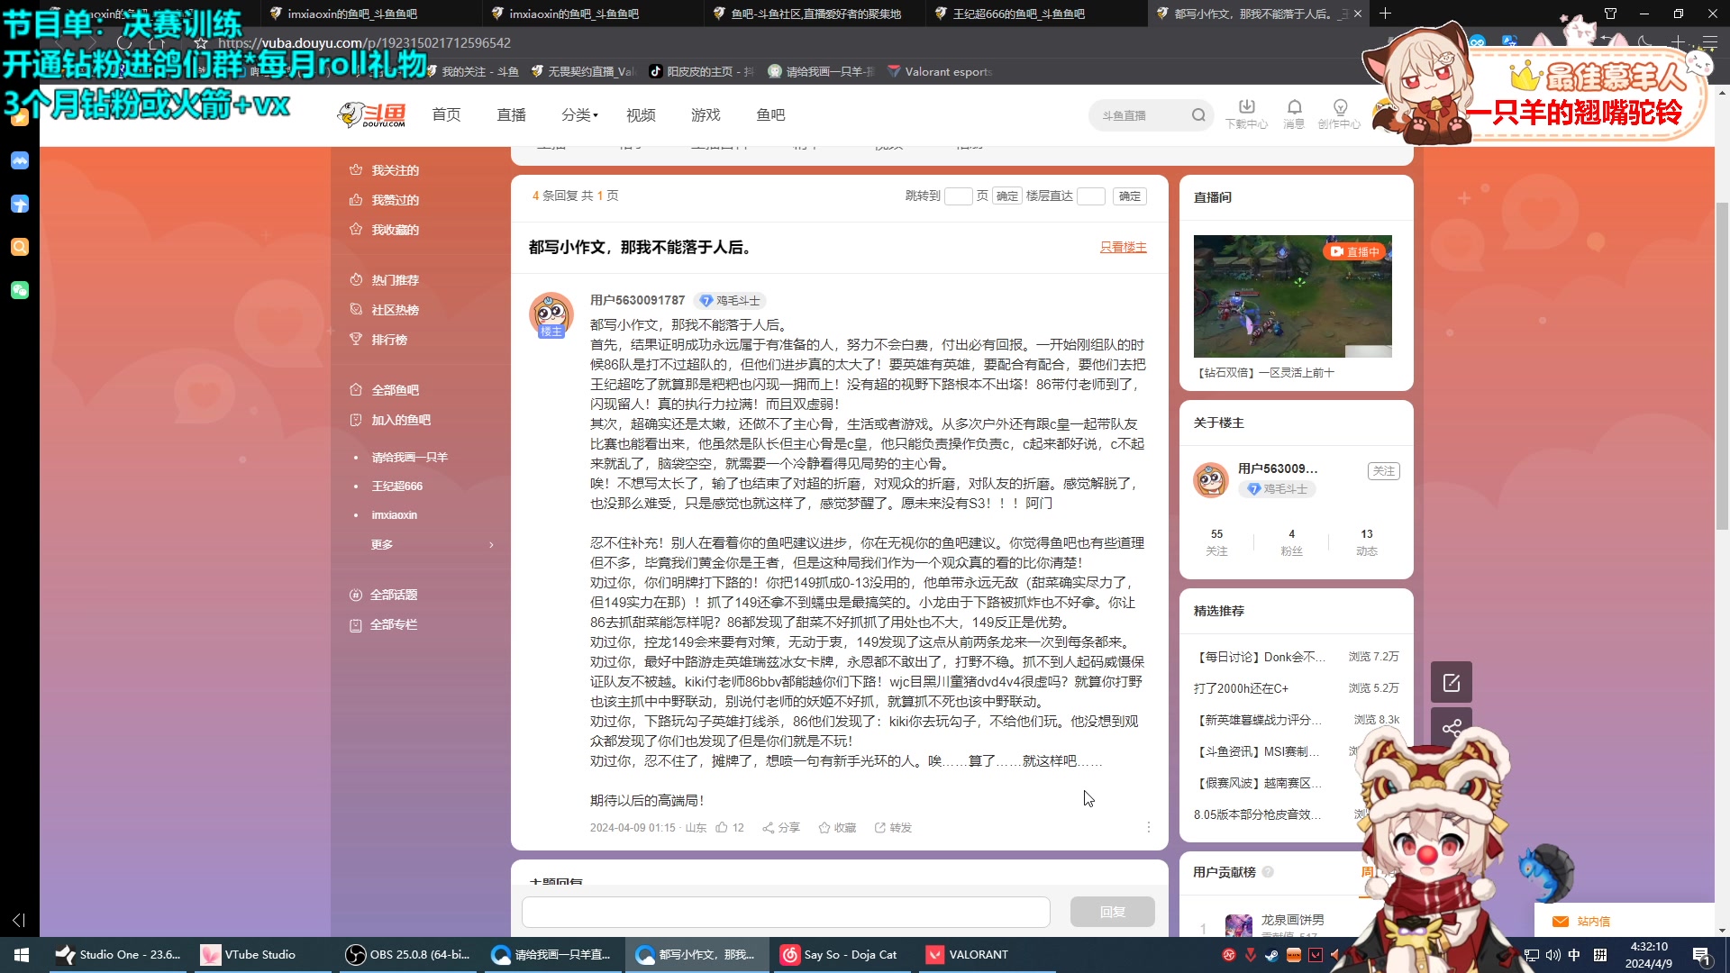Open the Windows notification center icon
The image size is (1730, 973).
coord(1701,955)
